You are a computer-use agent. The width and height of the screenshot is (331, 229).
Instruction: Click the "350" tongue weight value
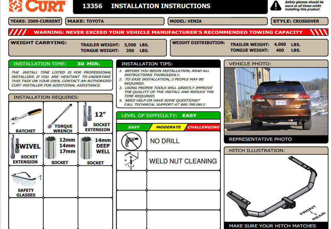pos(130,51)
